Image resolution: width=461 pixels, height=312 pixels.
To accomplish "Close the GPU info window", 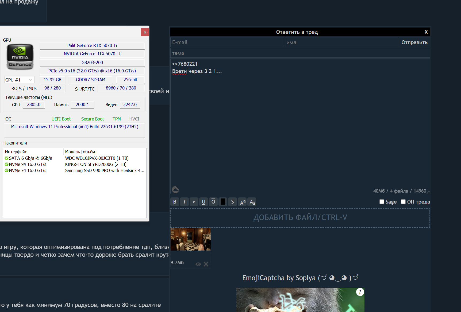I will tap(145, 32).
